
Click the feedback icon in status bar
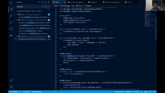point(150,92)
